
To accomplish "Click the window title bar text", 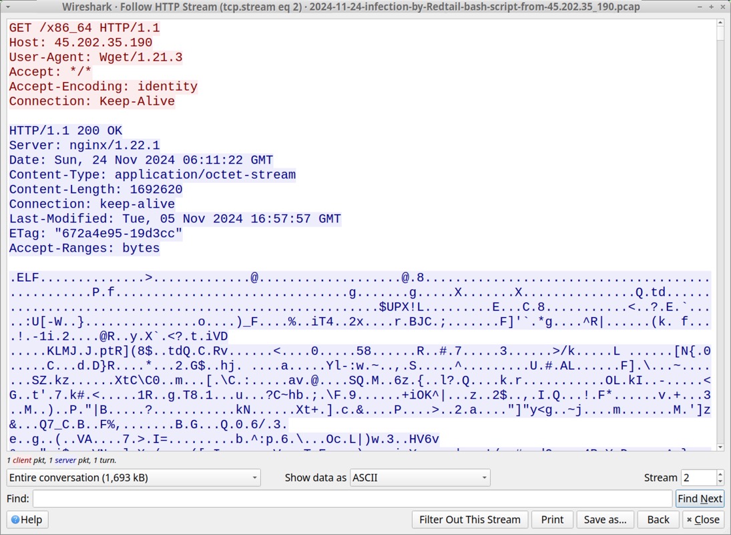I will click(x=350, y=7).
